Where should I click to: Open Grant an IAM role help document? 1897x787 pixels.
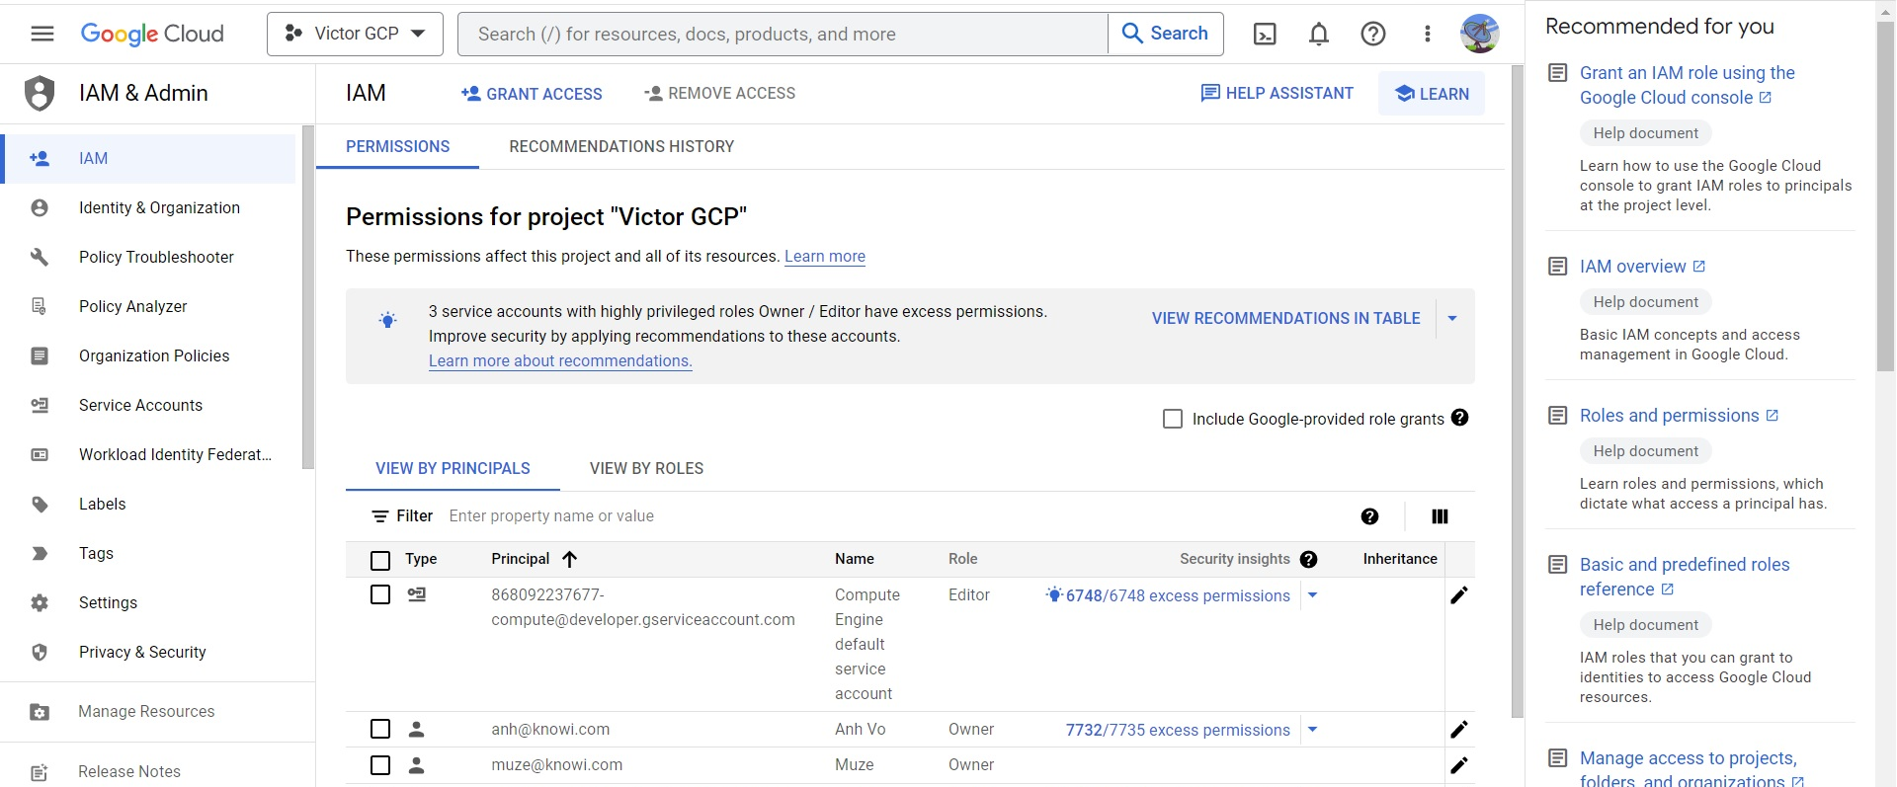click(x=1688, y=85)
